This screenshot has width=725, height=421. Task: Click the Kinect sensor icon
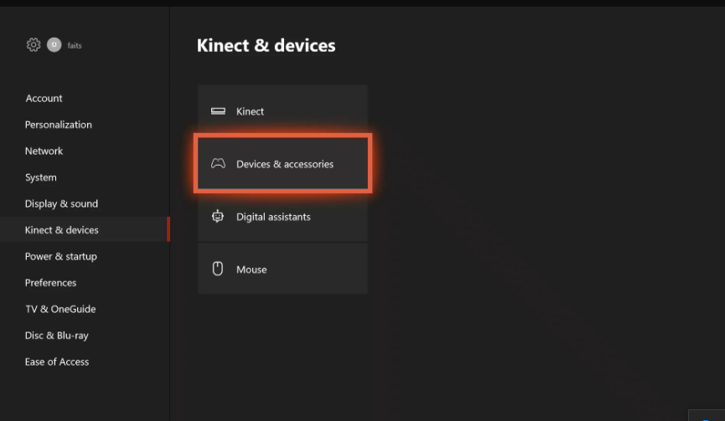point(218,110)
